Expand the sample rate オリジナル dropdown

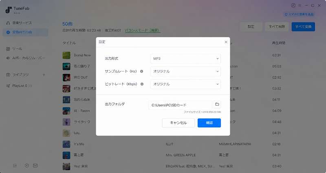(185, 71)
